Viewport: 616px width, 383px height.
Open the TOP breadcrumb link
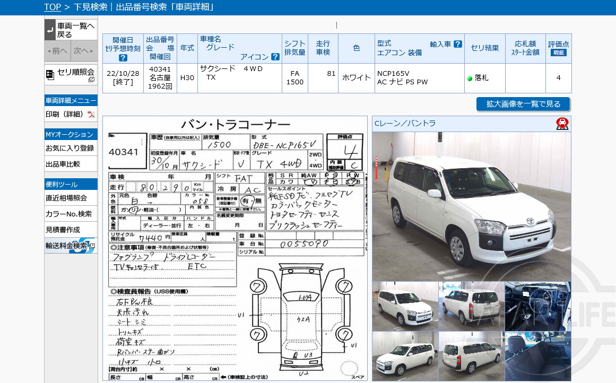(52, 7)
